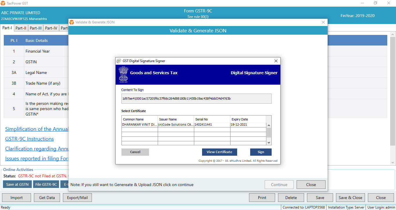This screenshot has height=210, width=396.
Task: Click Trade Name (if any) row label
Action: (x=43, y=83)
